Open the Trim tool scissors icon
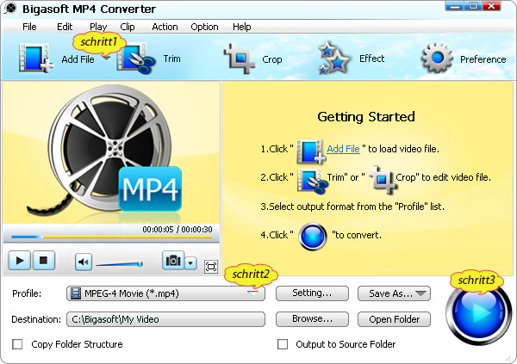 coord(135,59)
